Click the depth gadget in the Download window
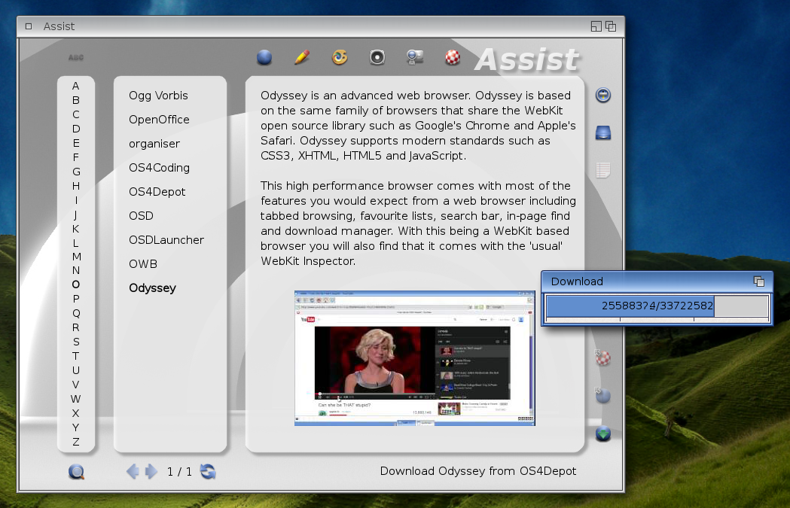 [759, 281]
